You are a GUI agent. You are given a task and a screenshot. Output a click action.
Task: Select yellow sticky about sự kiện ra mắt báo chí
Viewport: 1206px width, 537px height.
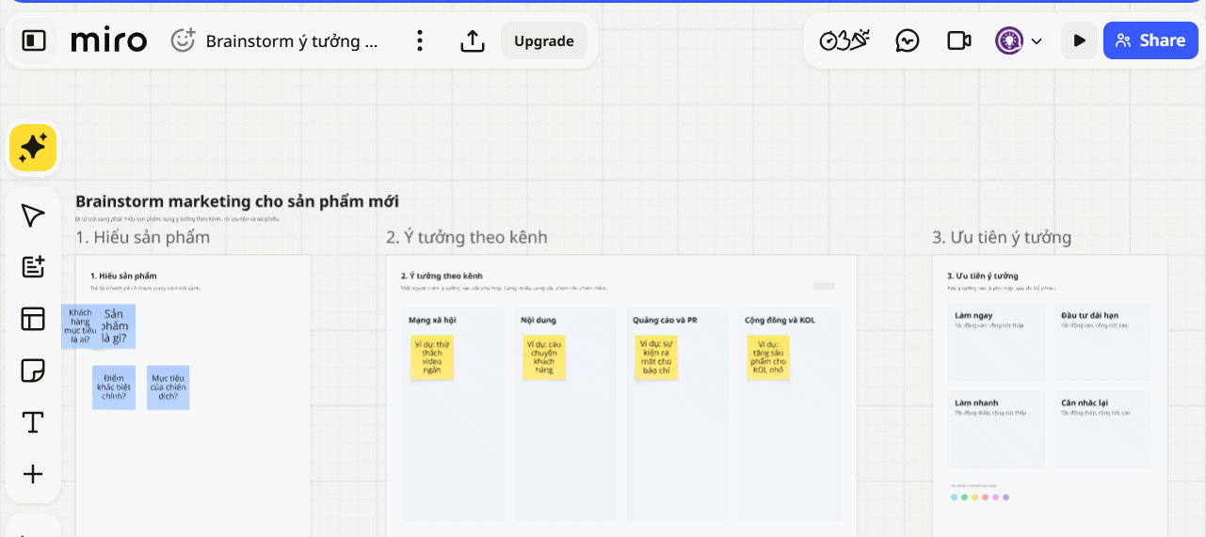pos(656,357)
